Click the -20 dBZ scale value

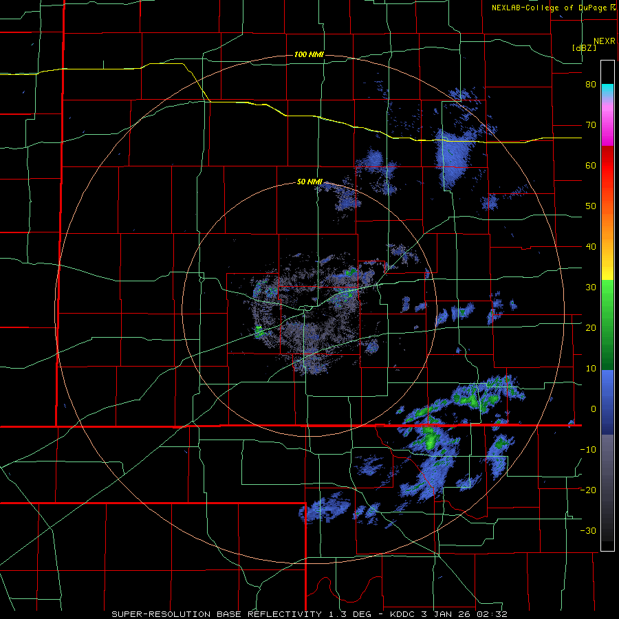(588, 490)
